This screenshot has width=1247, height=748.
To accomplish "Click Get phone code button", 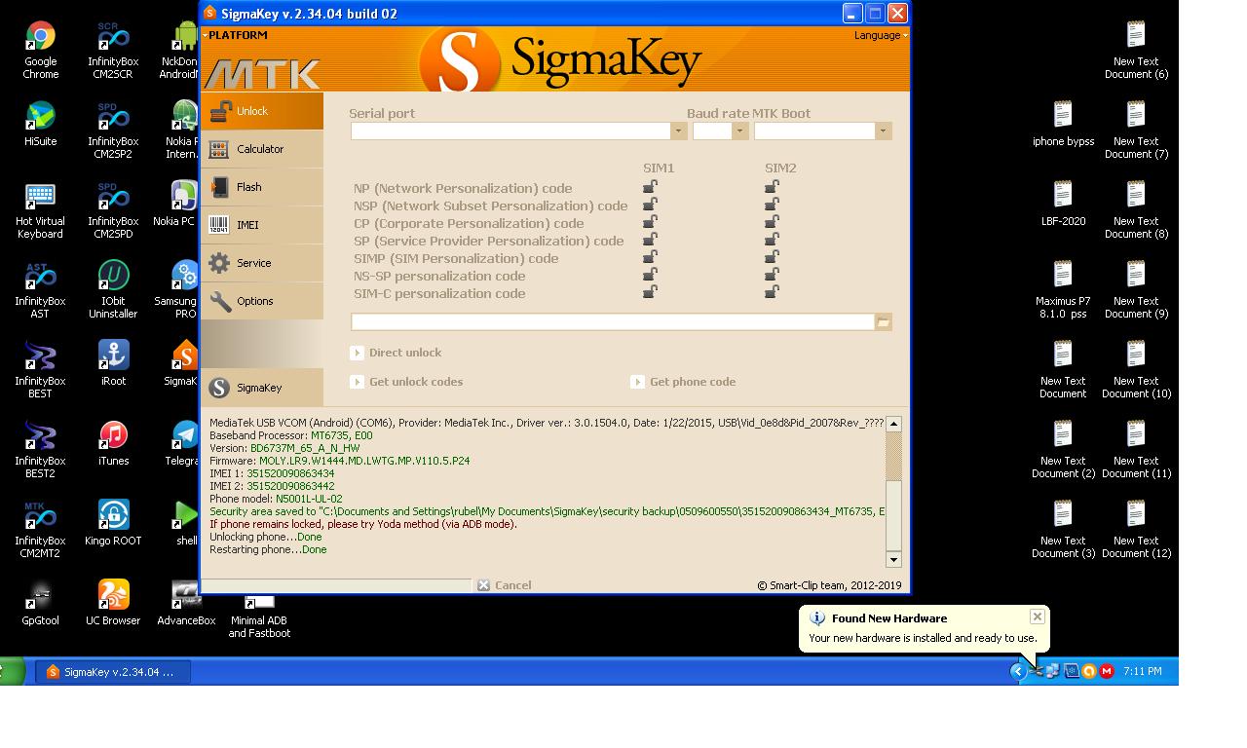I will click(x=683, y=382).
